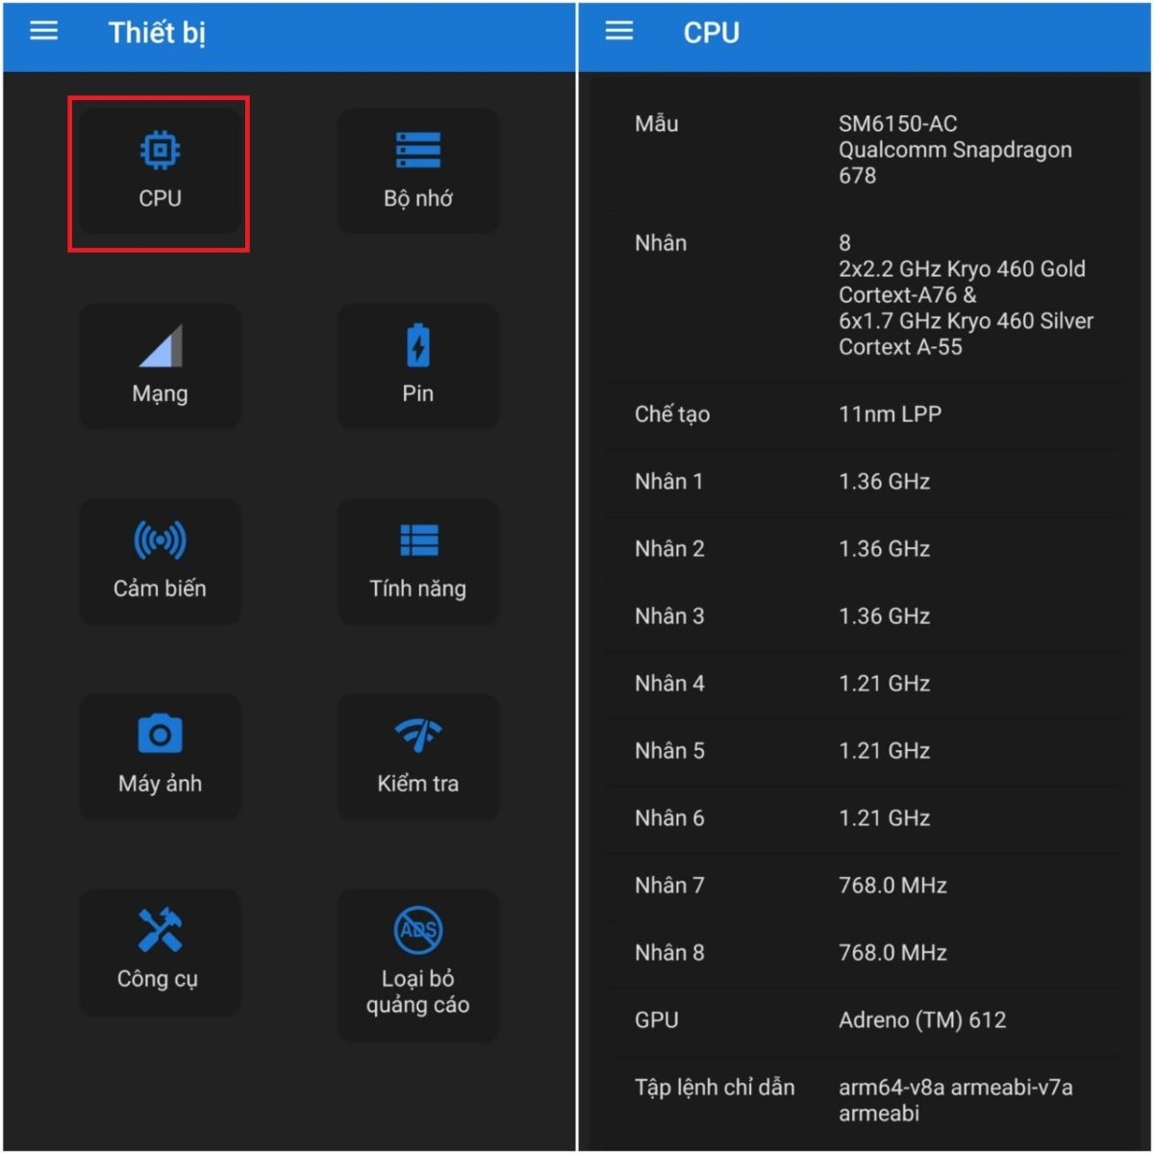Click the CPU title in the header bar

711,32
